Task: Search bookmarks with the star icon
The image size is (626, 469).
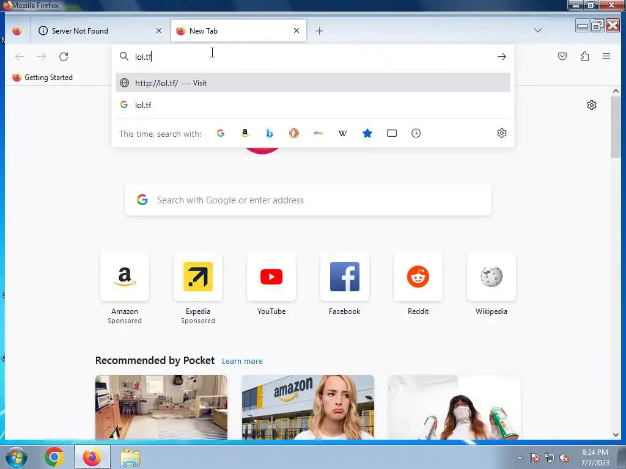Action: [x=367, y=133]
